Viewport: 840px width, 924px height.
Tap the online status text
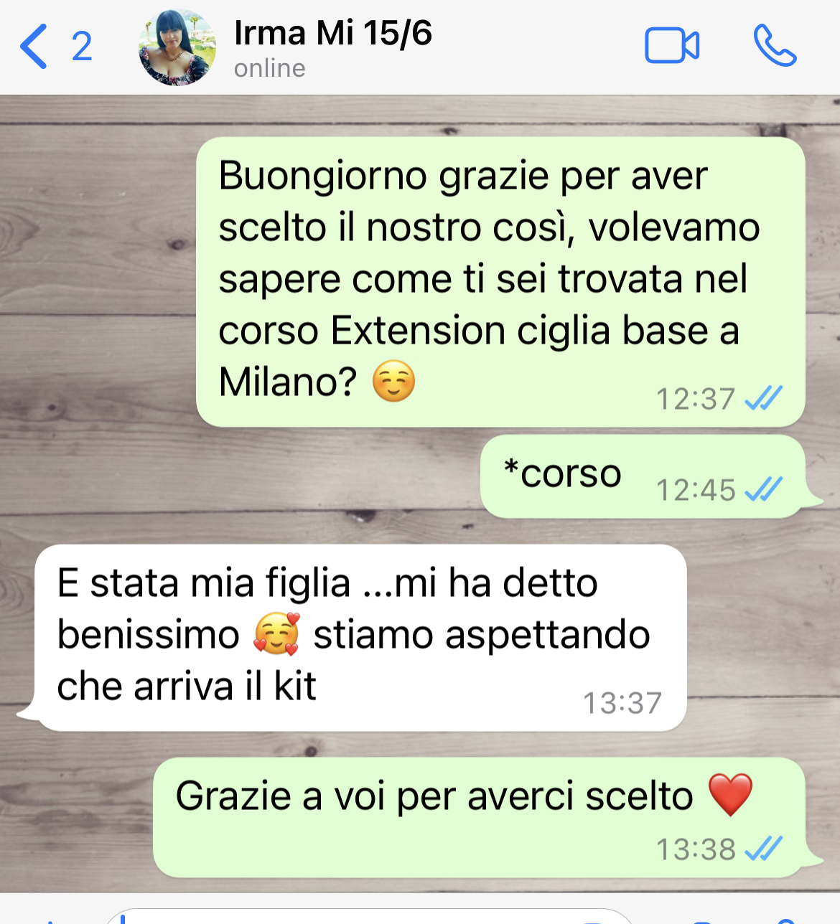pyautogui.click(x=270, y=69)
